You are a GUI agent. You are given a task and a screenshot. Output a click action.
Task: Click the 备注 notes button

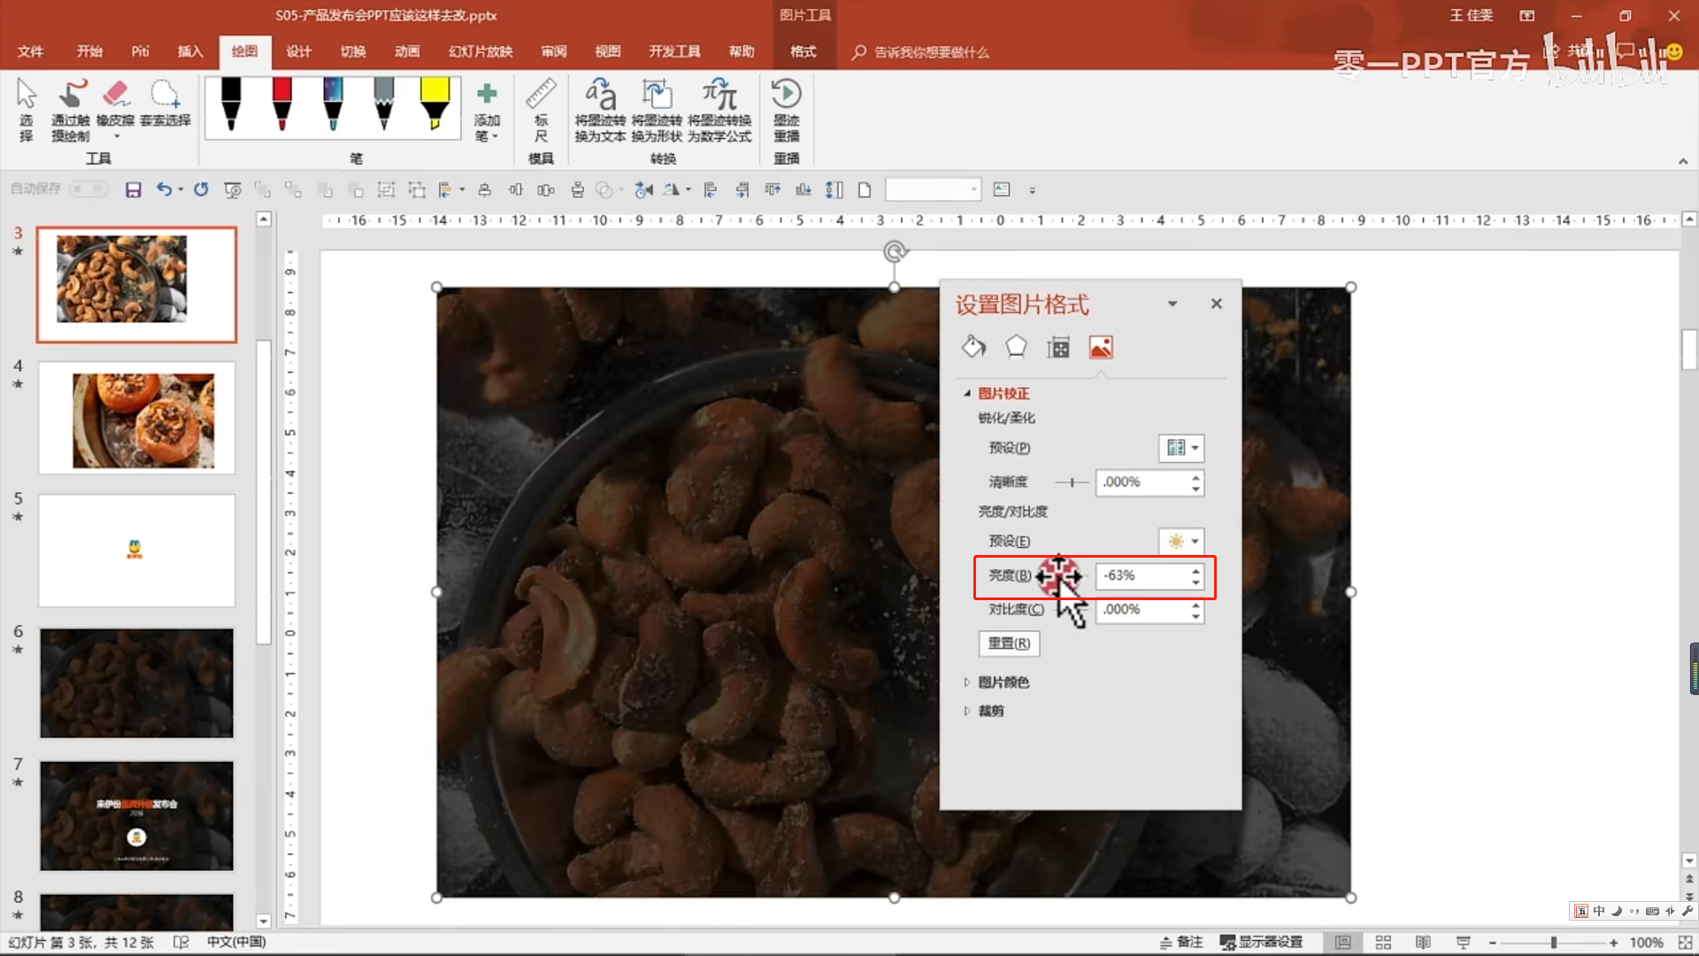1181,943
